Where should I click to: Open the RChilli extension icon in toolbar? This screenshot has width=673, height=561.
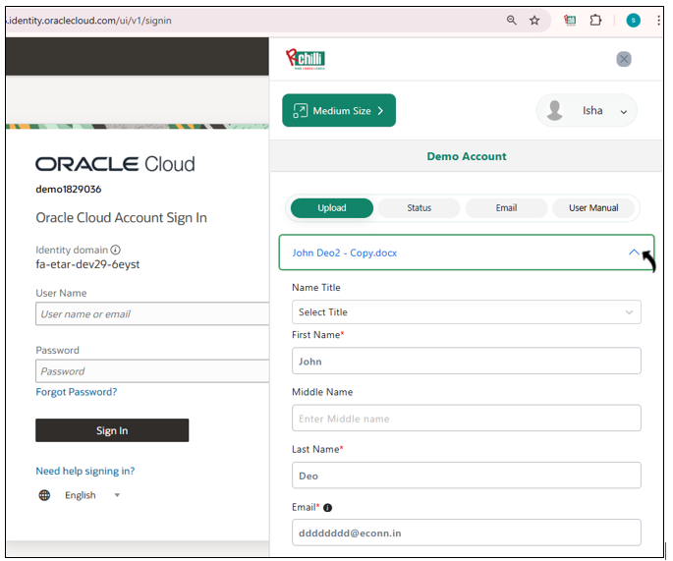pos(571,20)
